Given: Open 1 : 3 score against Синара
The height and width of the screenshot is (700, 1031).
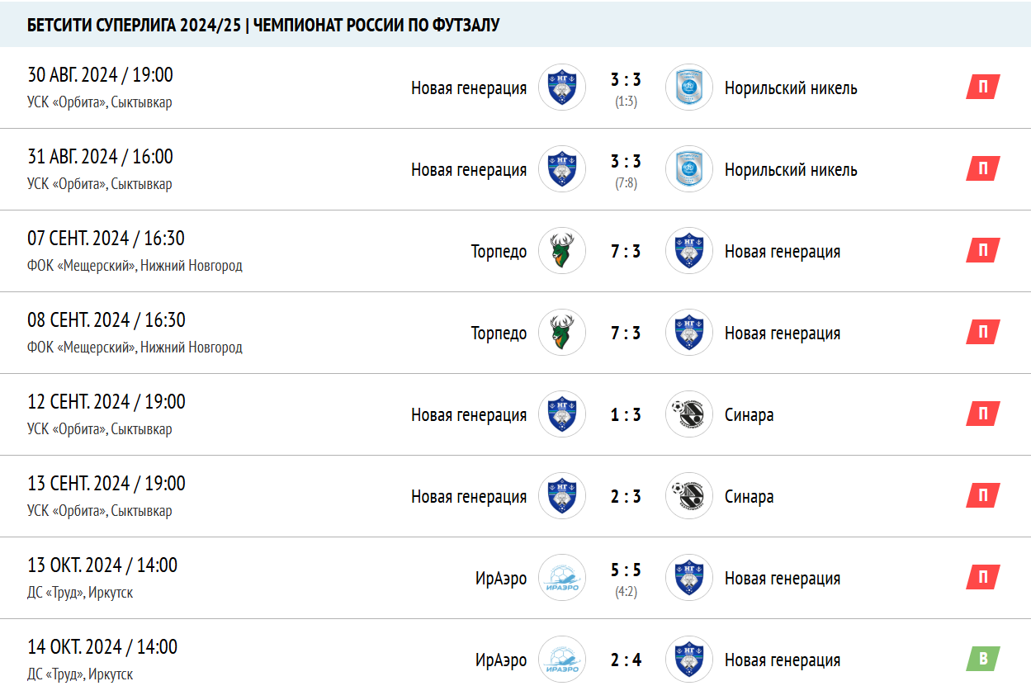Looking at the screenshot, I should pyautogui.click(x=626, y=414).
